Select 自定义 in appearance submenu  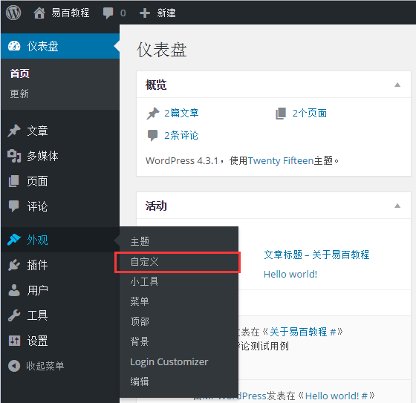pos(144,262)
